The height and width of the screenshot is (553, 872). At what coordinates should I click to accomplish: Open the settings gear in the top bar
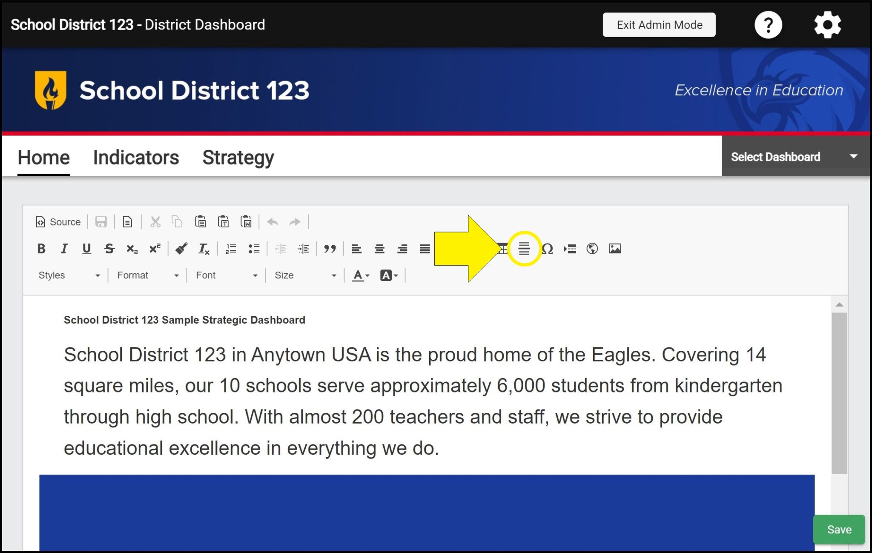point(827,24)
